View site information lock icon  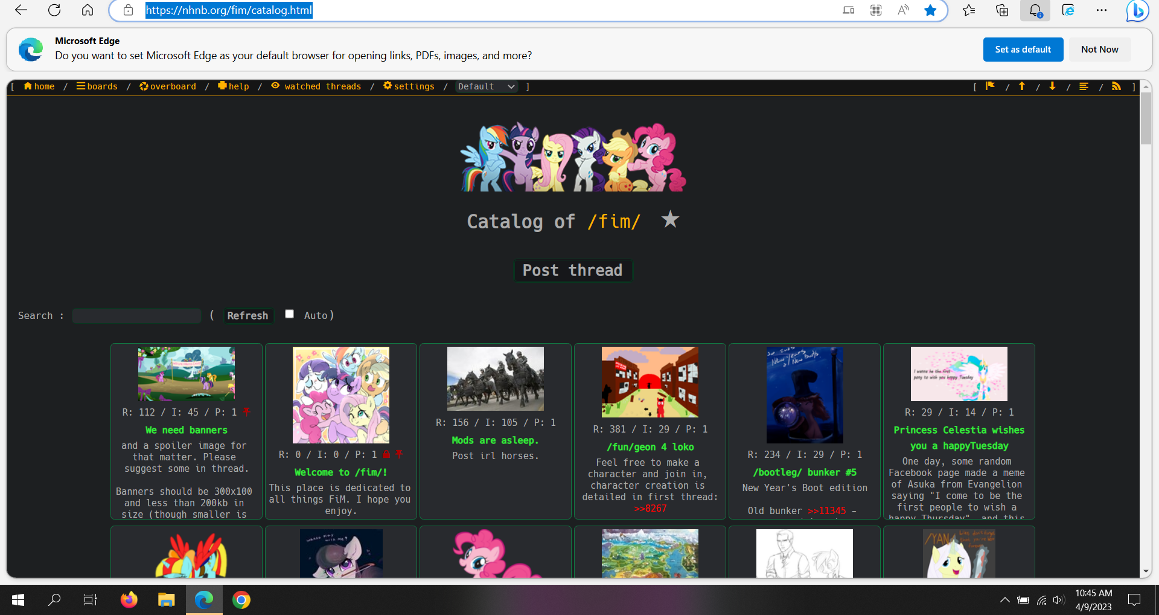click(x=128, y=10)
